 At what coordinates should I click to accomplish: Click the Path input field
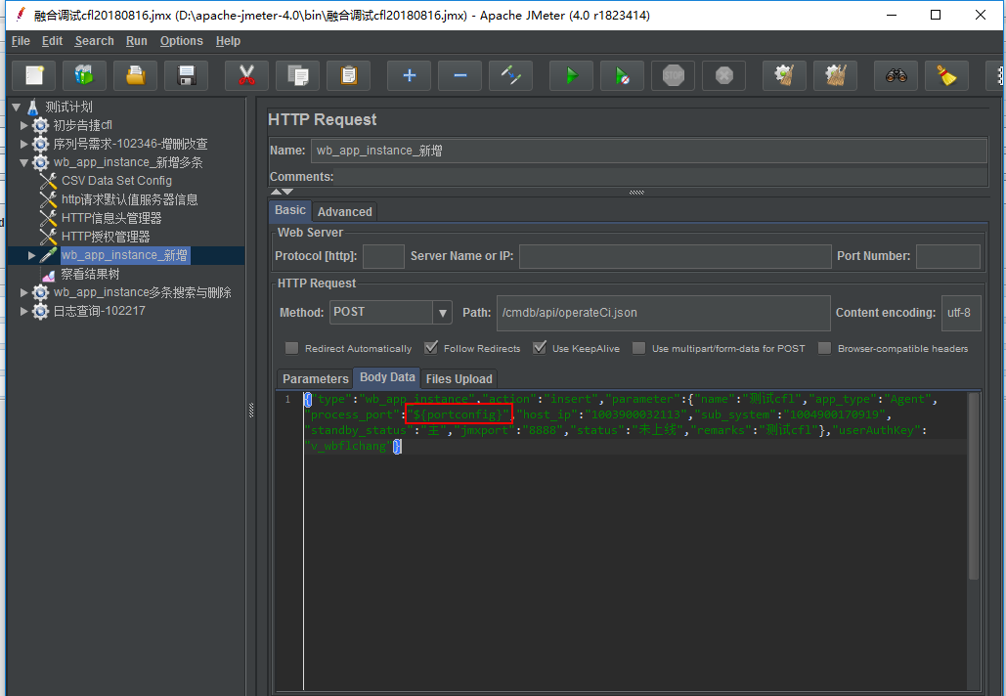pyautogui.click(x=664, y=313)
